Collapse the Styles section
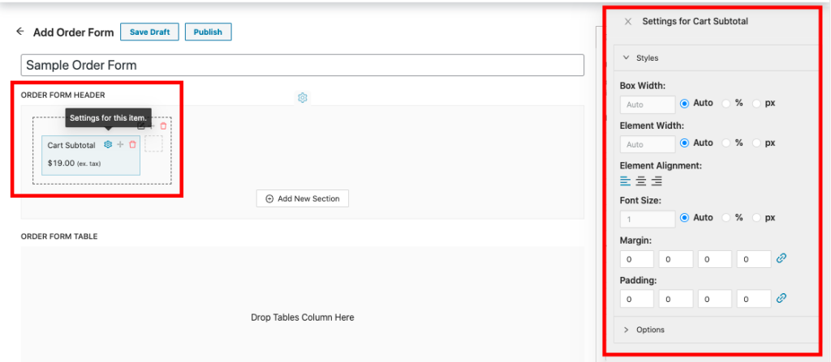 click(626, 58)
